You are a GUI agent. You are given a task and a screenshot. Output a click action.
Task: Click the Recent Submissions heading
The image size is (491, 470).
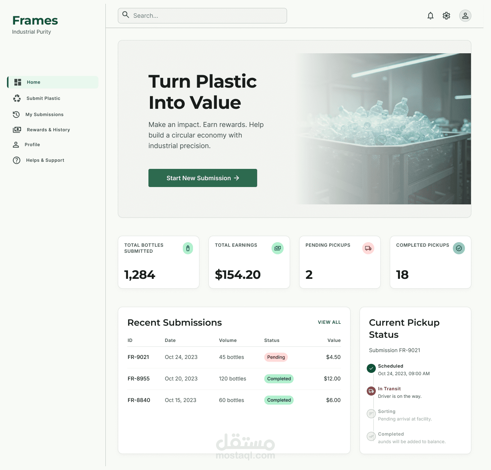(x=174, y=323)
